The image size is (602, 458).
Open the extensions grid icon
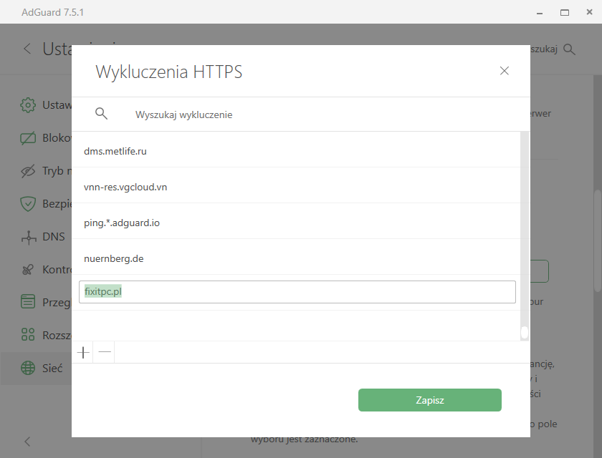28,335
